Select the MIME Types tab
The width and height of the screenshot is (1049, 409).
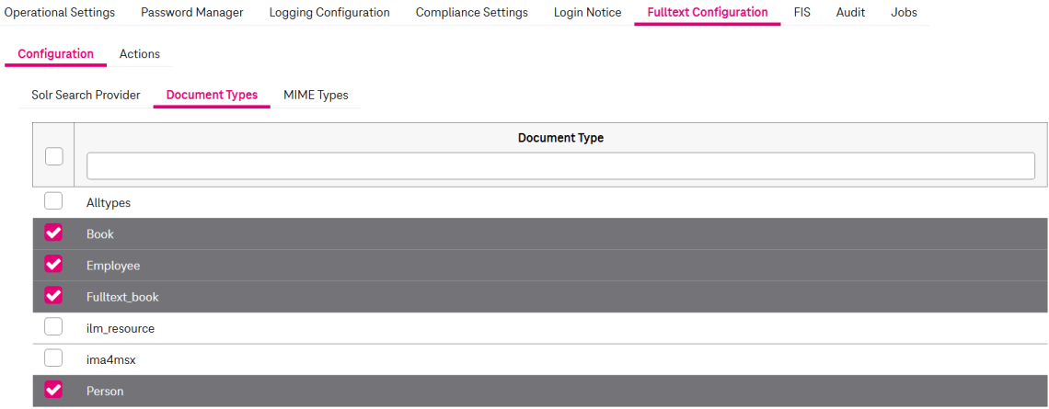pyautogui.click(x=316, y=96)
